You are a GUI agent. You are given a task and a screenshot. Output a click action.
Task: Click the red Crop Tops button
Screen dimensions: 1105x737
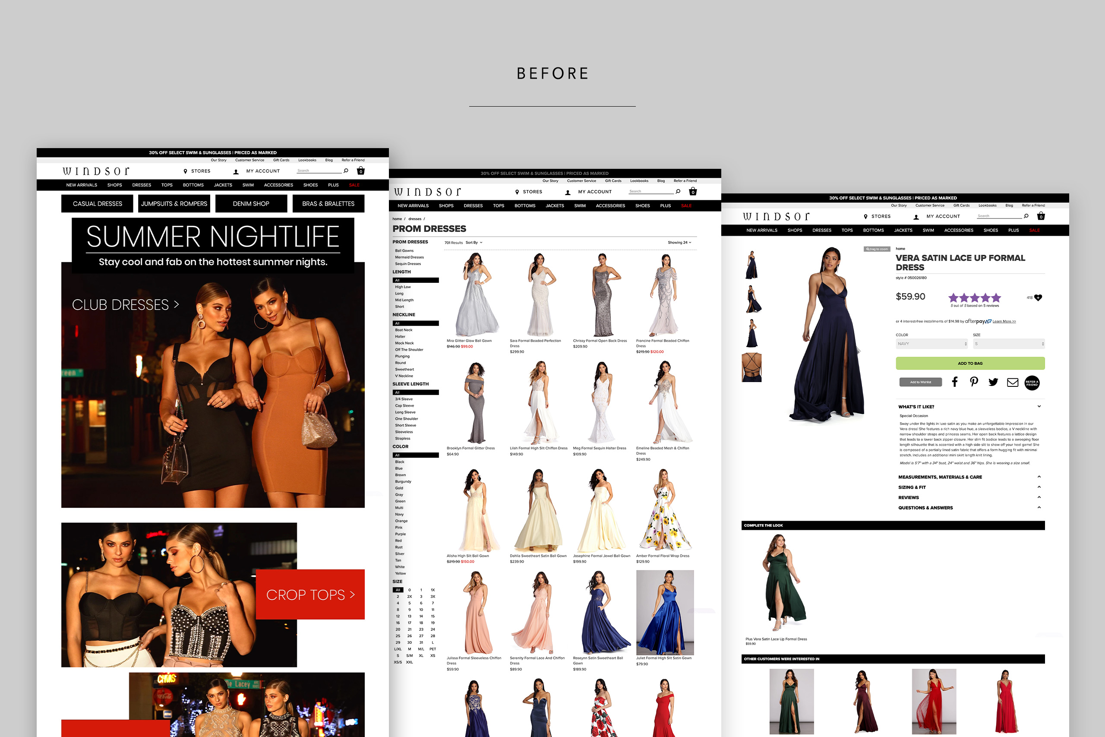point(310,595)
